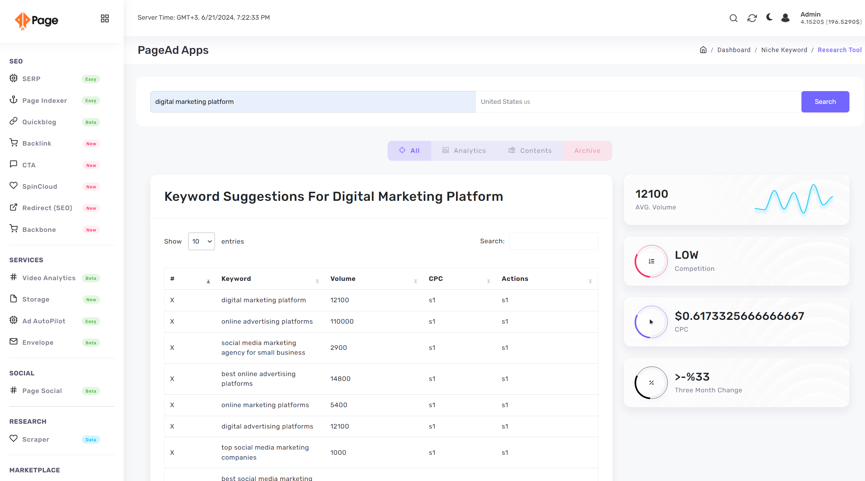Image resolution: width=865 pixels, height=481 pixels.
Task: Open the top bar search icon
Action: coord(733,18)
